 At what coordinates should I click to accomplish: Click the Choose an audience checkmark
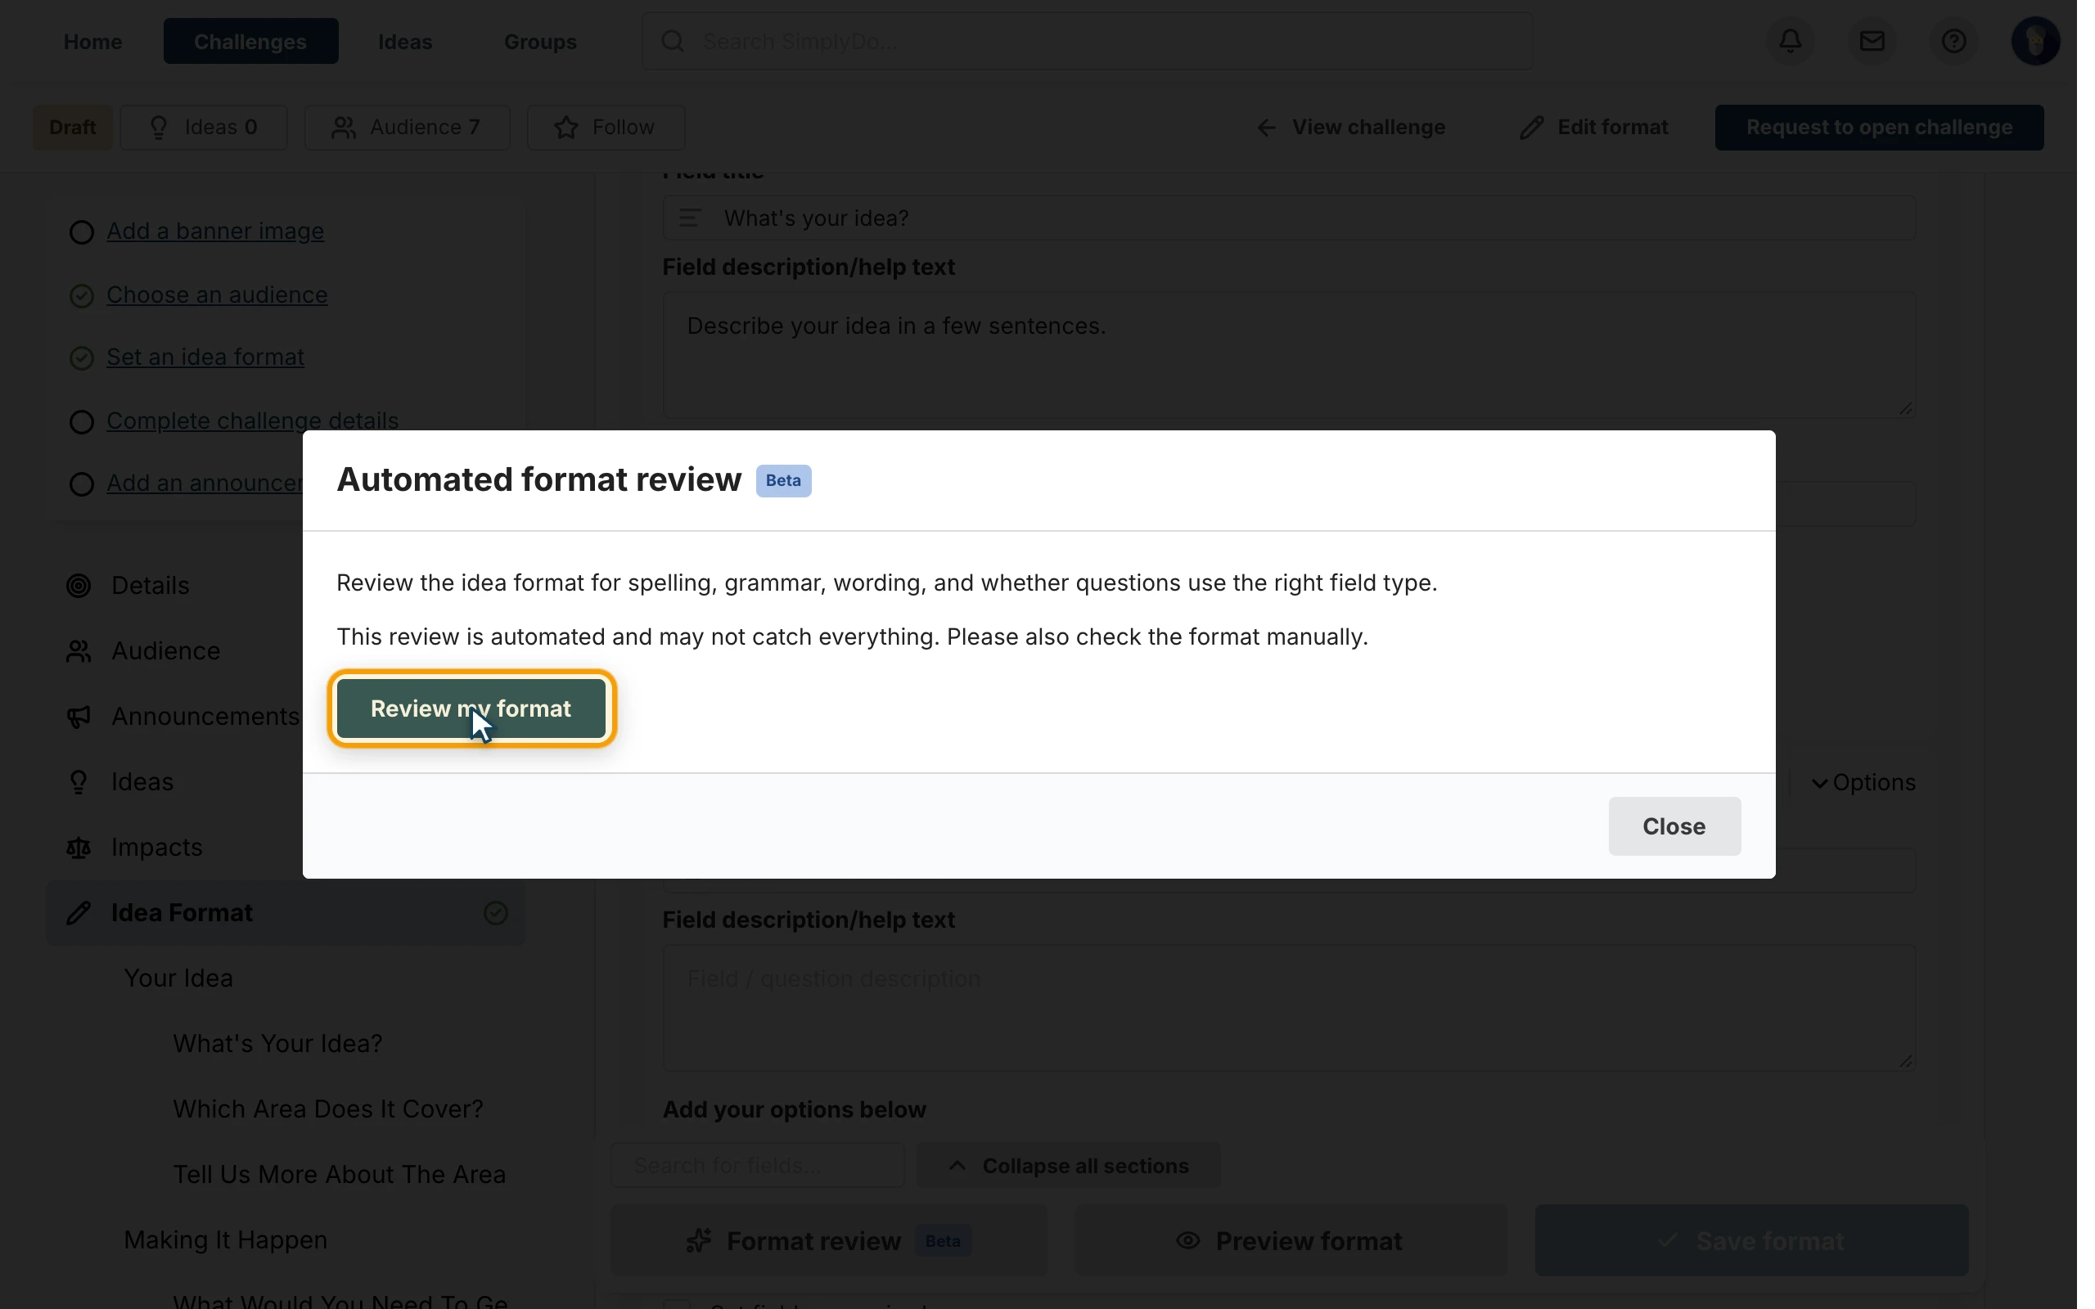80,296
